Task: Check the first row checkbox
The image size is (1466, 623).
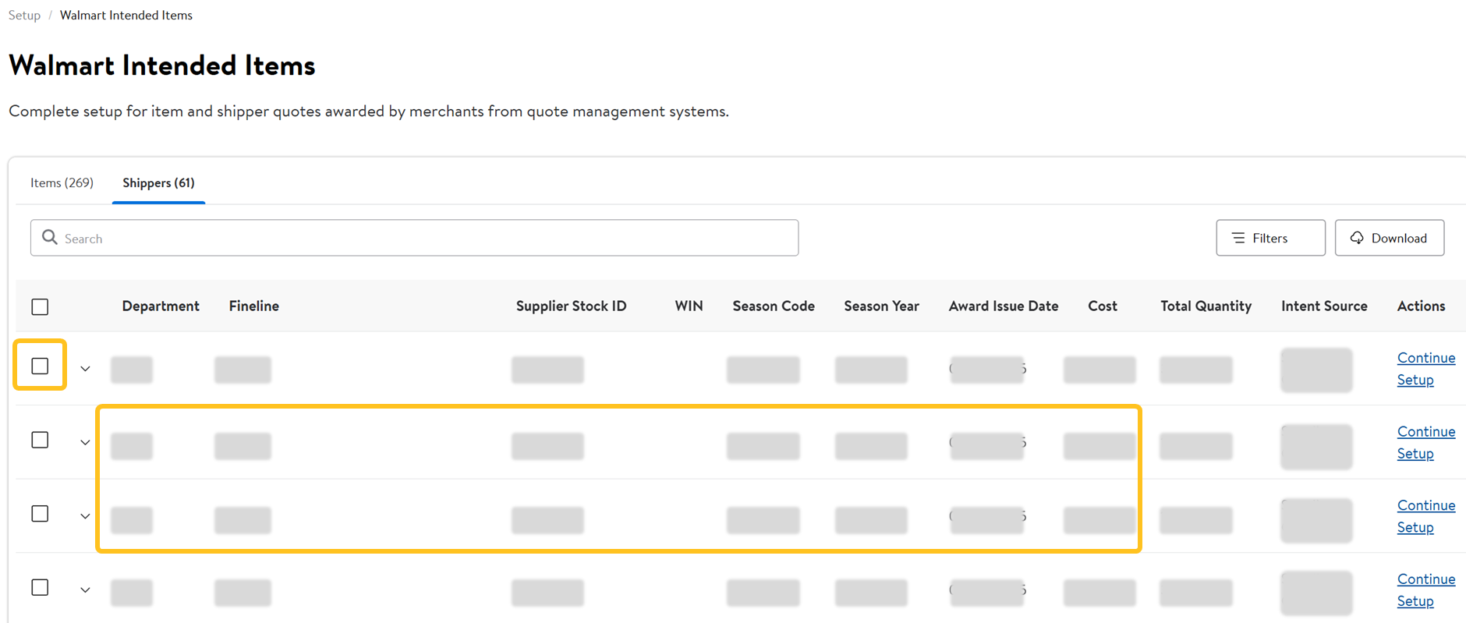Action: pos(40,366)
